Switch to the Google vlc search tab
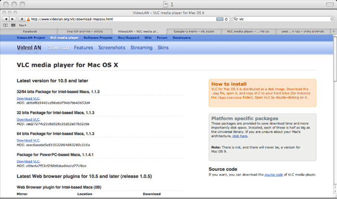The image size is (337, 199). click(x=194, y=31)
